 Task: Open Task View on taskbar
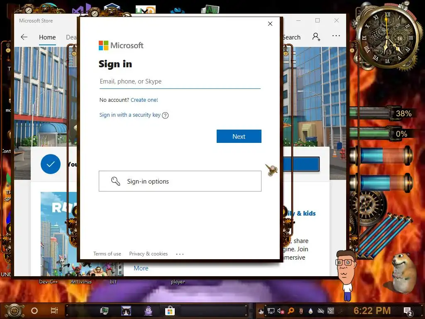pyautogui.click(x=54, y=311)
